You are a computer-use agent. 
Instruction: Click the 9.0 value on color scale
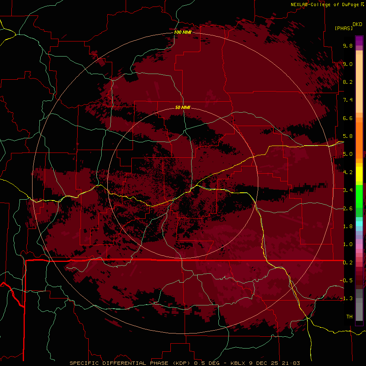[348, 64]
